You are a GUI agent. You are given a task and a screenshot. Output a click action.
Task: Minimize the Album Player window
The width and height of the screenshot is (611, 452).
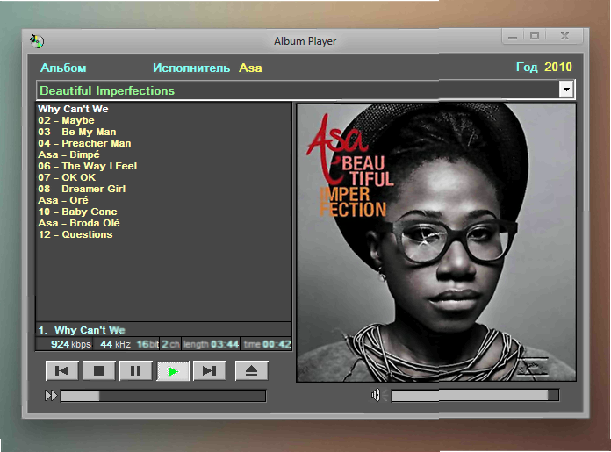click(x=513, y=37)
